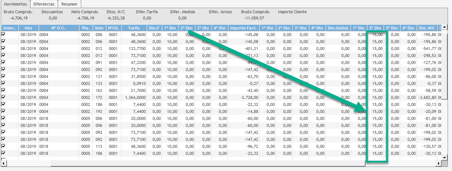Select the Dto. N/C cell showing -3.682,80
The height and width of the screenshot is (171, 452).
click(x=427, y=97)
